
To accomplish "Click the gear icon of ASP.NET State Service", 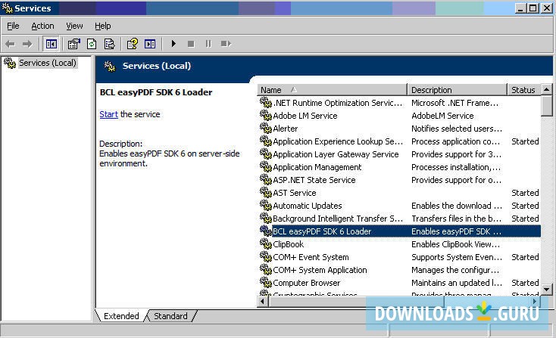I will 266,179.
